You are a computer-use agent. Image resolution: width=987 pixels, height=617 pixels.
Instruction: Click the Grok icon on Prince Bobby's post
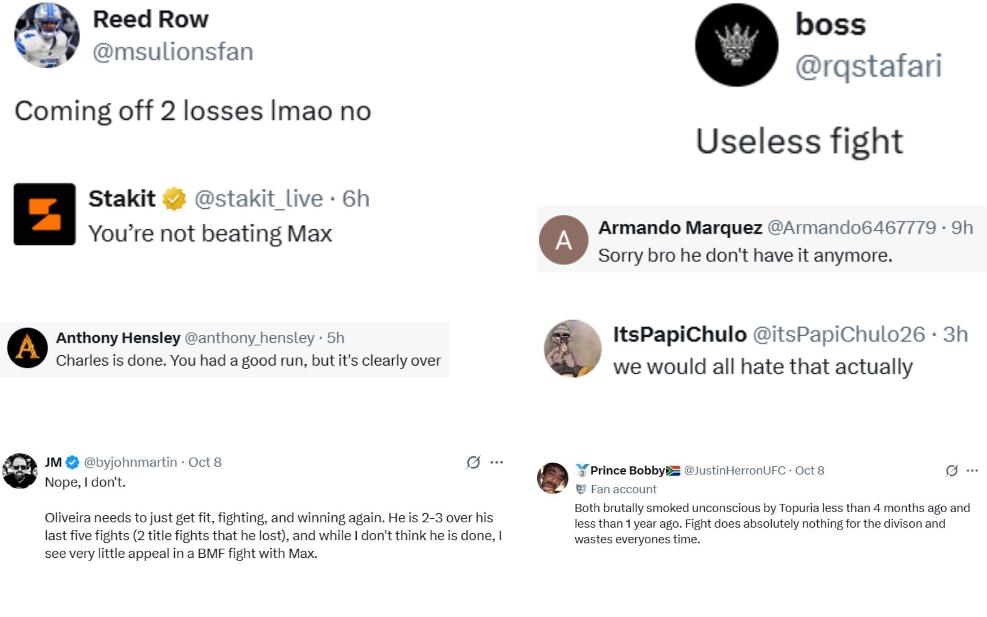tap(952, 470)
